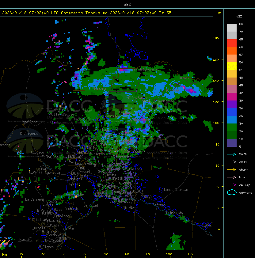
Task: Click the 'S_MARTIN' place label
Action: click(116, 179)
